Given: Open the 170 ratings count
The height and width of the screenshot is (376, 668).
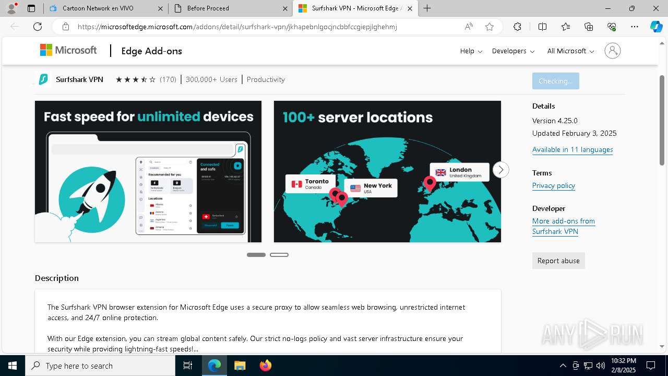Looking at the screenshot, I should [x=168, y=79].
